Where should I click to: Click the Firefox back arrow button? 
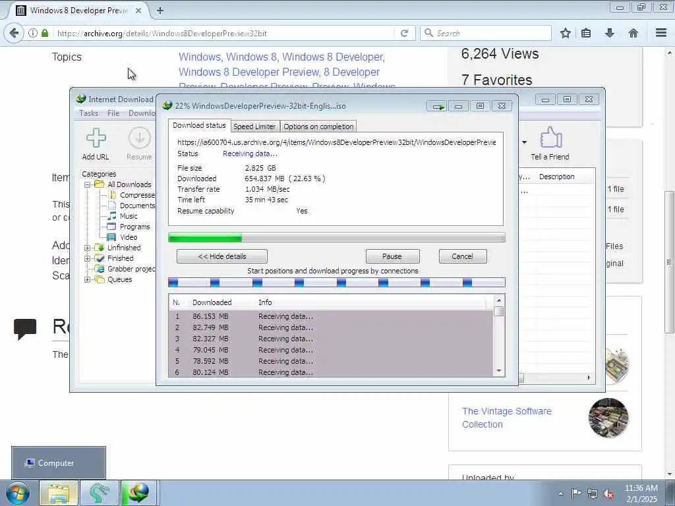click(14, 33)
